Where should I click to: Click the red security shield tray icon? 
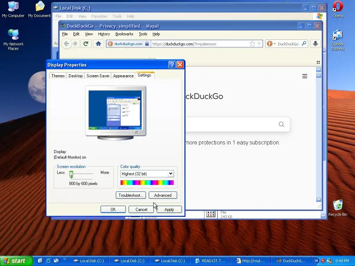coord(323,260)
